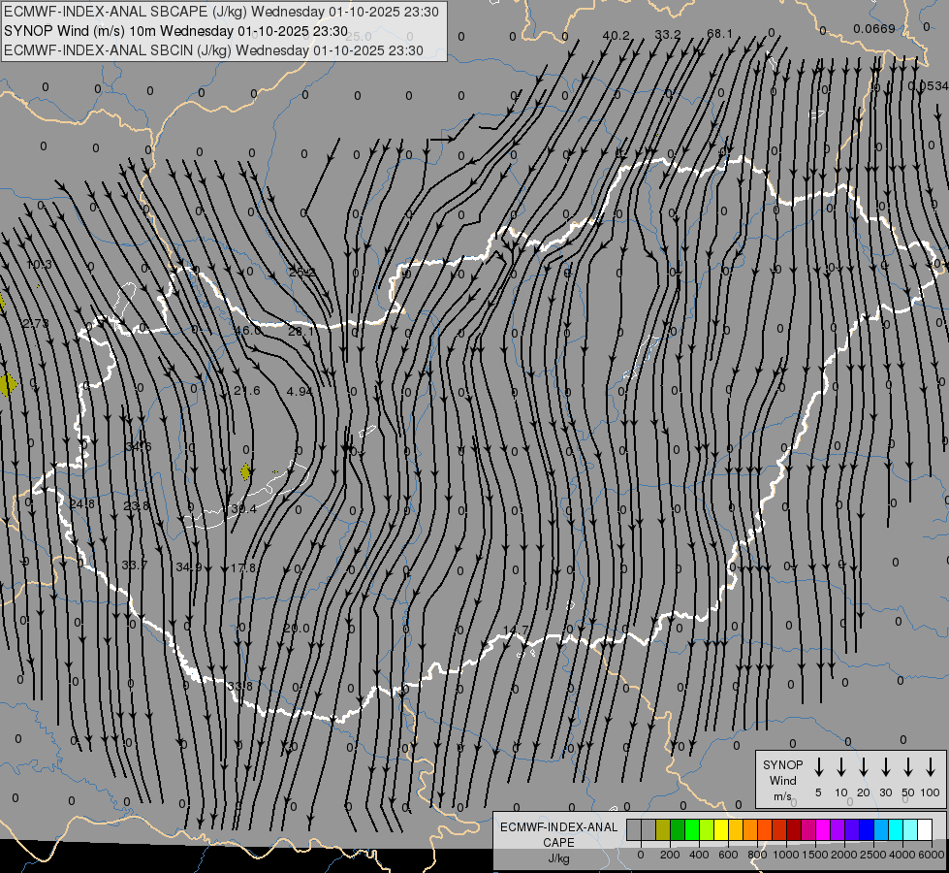Screen dimensions: 949x873
Task: Select the 20 m/s wind legend arrow
Action: click(864, 767)
